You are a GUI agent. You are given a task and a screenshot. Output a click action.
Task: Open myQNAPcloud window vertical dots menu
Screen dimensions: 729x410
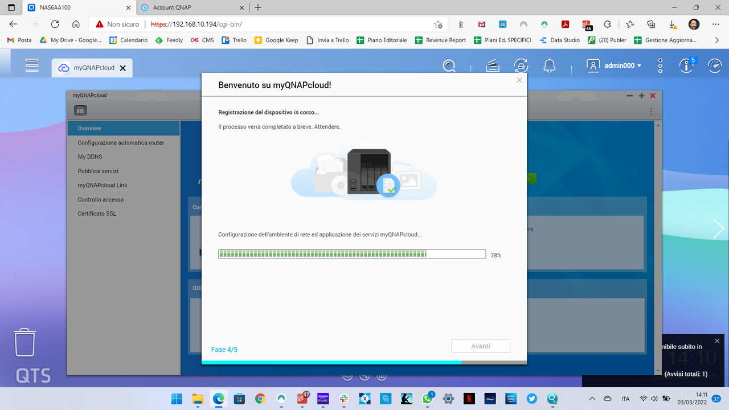tap(652, 111)
